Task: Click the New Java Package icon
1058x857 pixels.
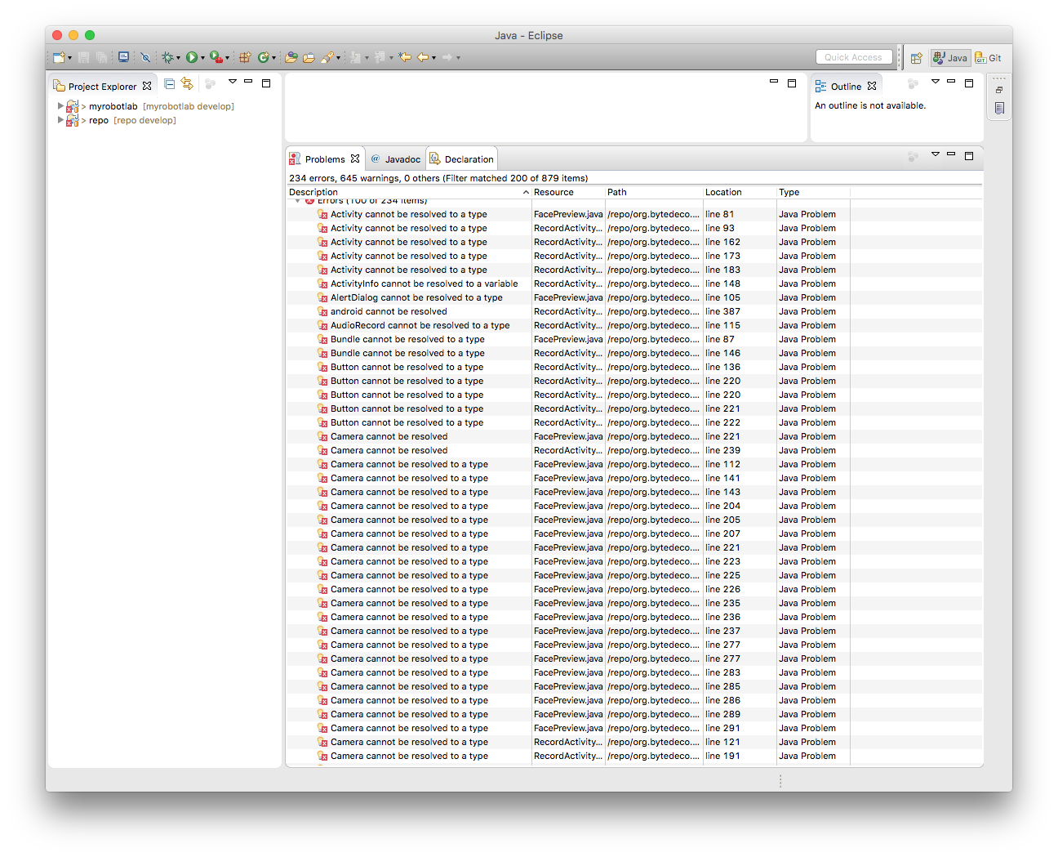Action: pos(244,57)
